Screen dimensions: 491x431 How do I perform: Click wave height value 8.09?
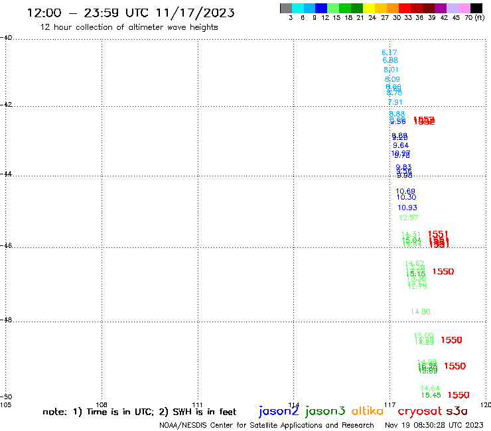(392, 79)
